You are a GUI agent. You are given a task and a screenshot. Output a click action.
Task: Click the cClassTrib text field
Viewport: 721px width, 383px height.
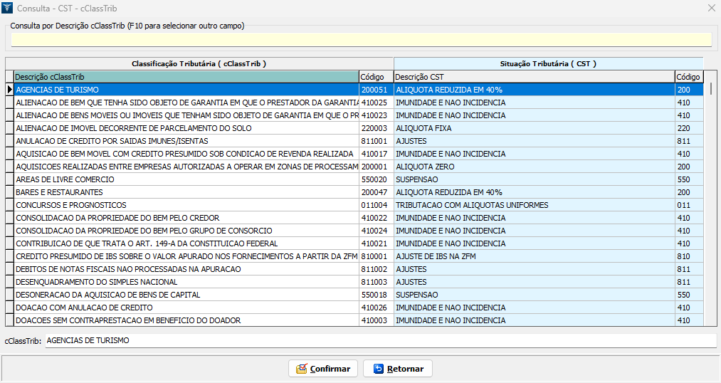[380, 341]
